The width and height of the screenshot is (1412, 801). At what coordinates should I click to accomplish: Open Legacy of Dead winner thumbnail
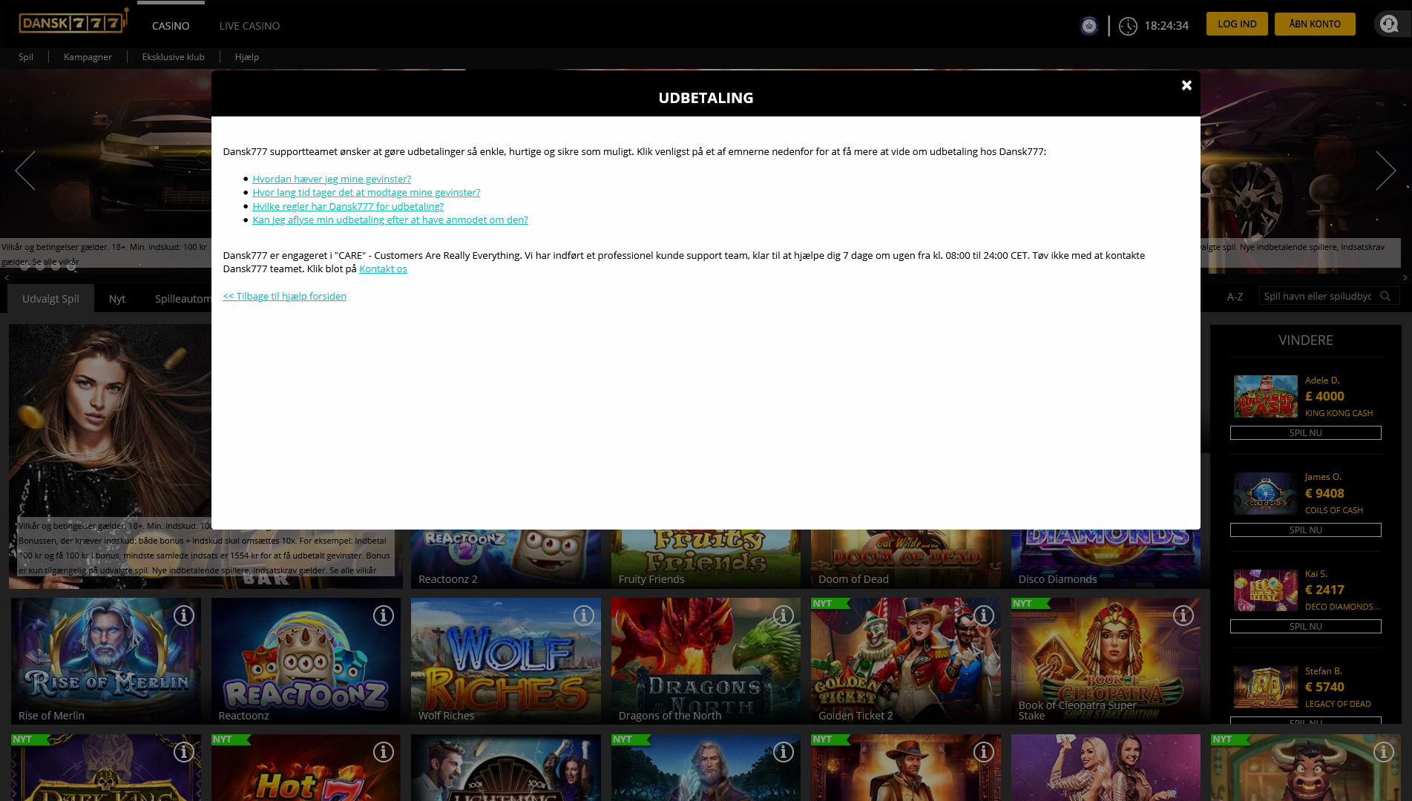1265,687
